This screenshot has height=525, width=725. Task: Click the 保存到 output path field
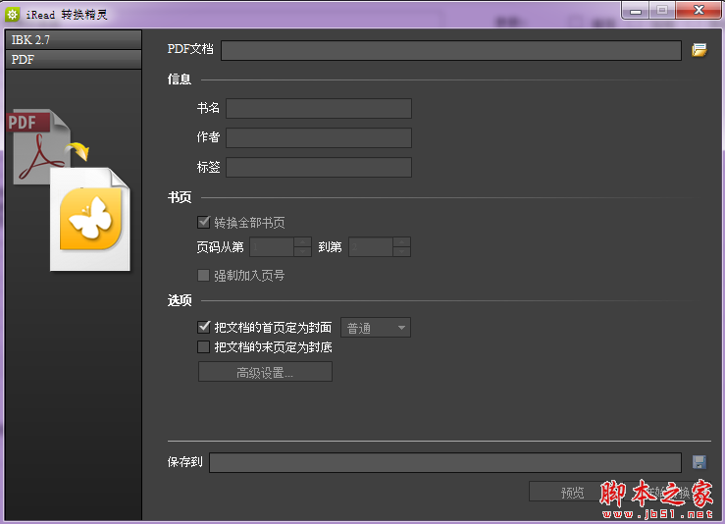click(x=445, y=462)
